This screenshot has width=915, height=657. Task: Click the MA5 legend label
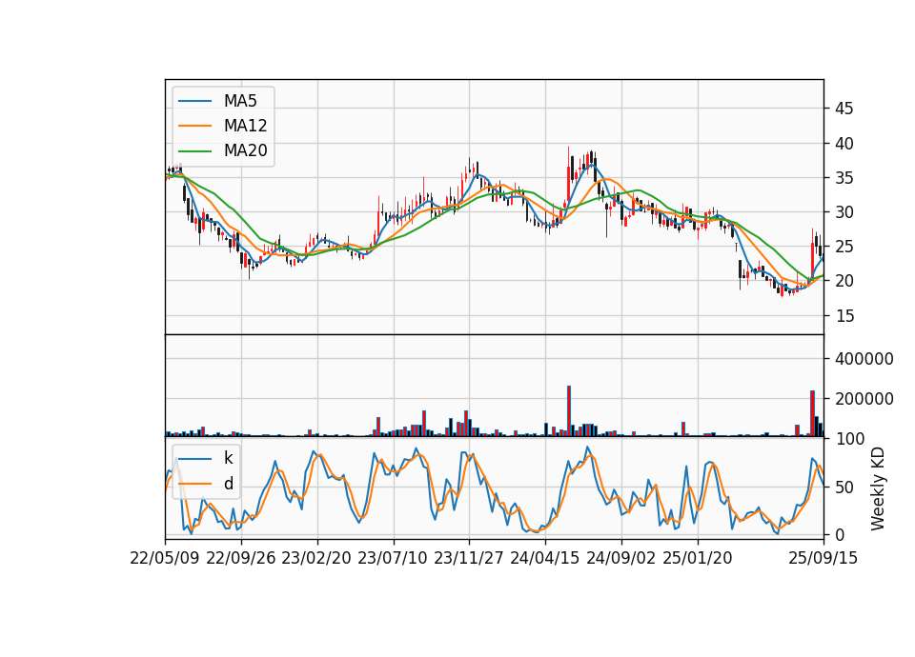click(x=240, y=101)
